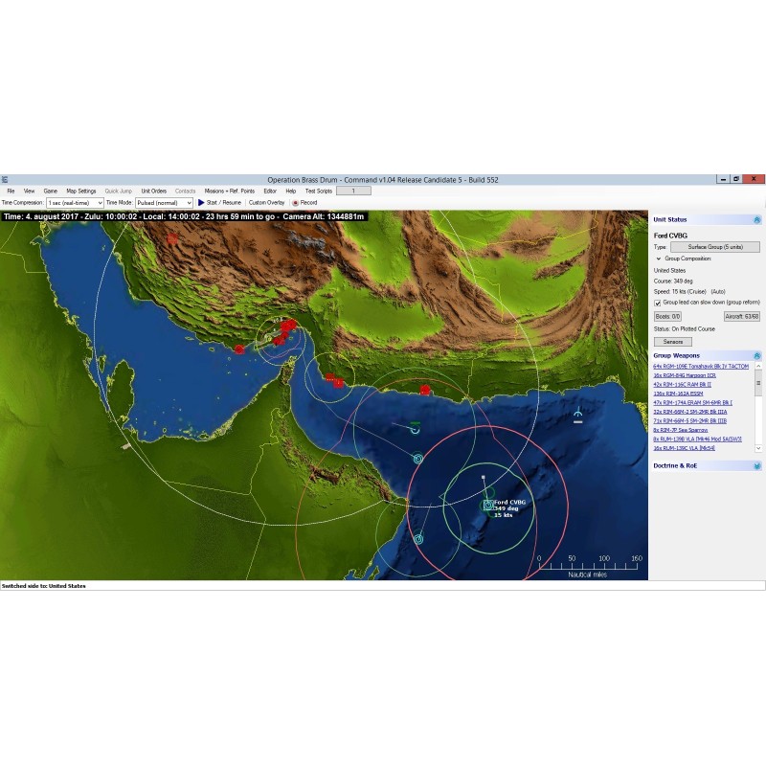766x766 pixels.
Task: Click the Sensors button
Action: [x=672, y=341]
